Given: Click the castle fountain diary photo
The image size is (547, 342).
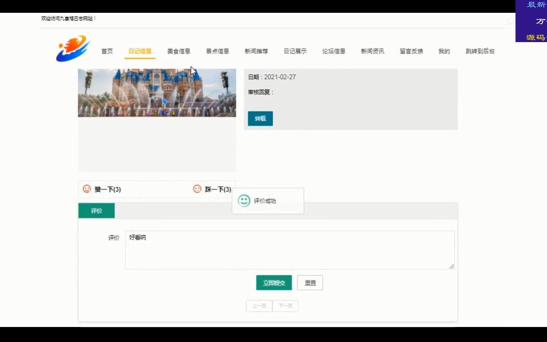Looking at the screenshot, I should point(157,93).
